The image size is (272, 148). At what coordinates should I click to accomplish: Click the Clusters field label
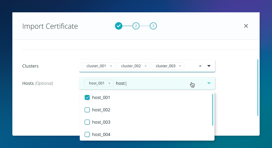30,66
